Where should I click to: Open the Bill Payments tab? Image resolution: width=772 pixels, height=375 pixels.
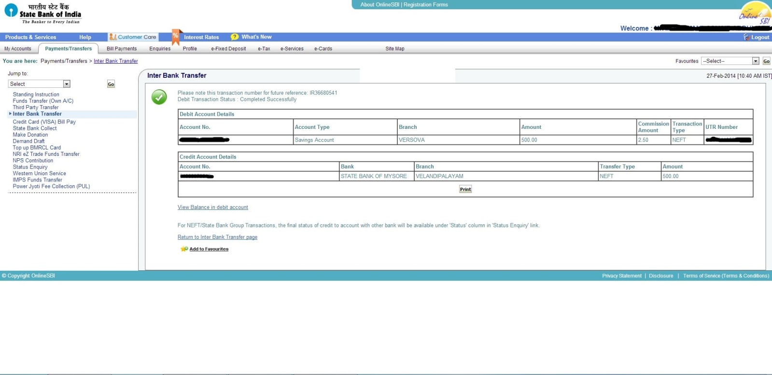pyautogui.click(x=122, y=49)
